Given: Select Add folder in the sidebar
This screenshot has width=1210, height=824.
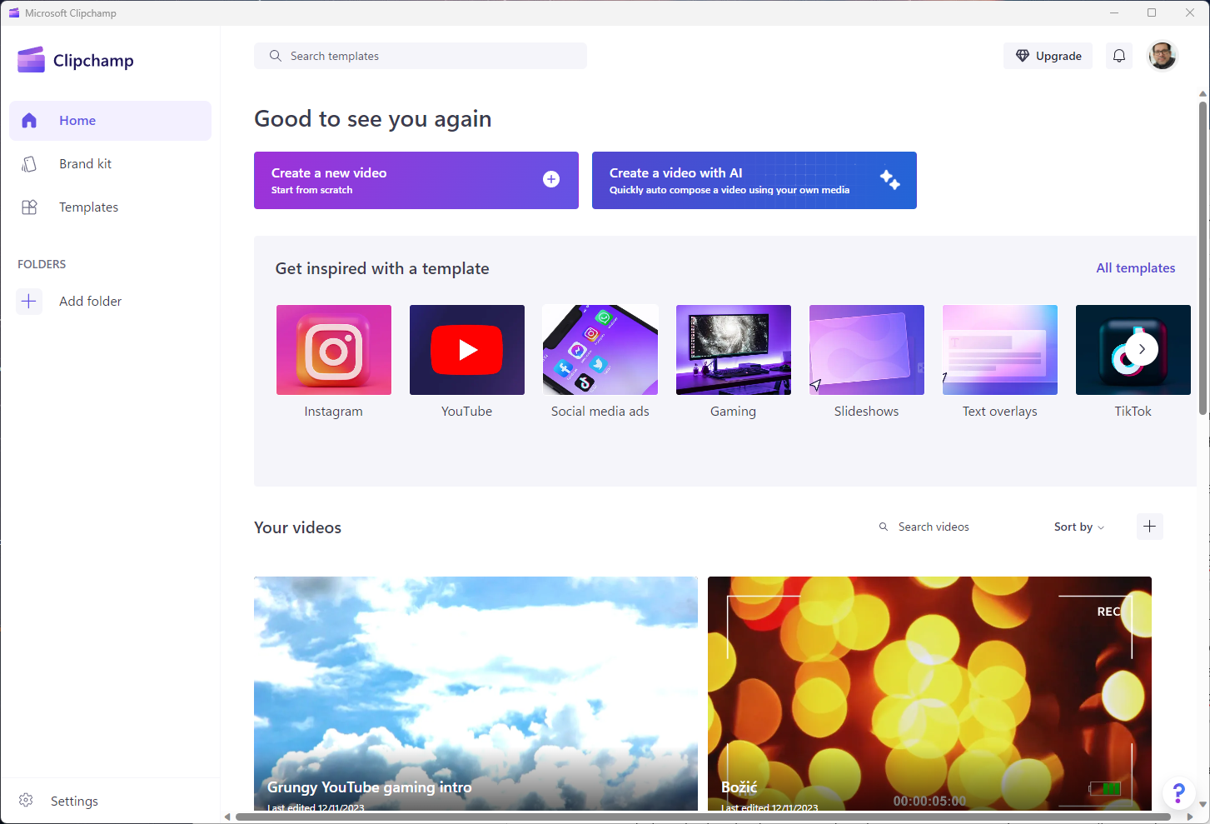Looking at the screenshot, I should point(111,301).
